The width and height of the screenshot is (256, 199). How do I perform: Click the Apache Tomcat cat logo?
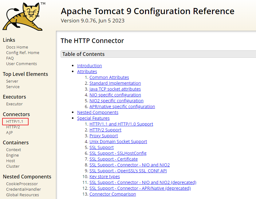pyautogui.click(x=22, y=16)
